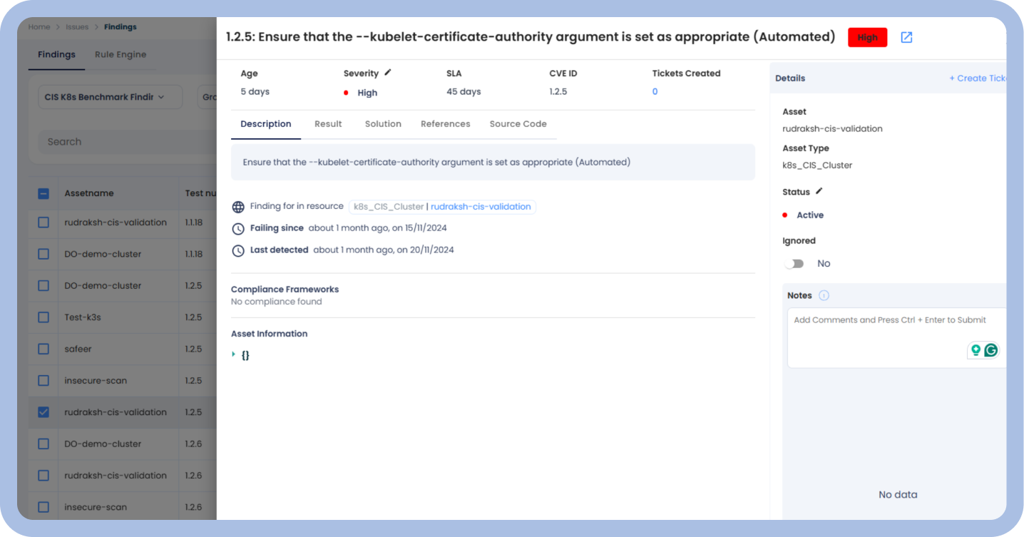
Task: Check the rudraksh-cis-validation 1.1.18 row checkbox
Action: tap(43, 223)
